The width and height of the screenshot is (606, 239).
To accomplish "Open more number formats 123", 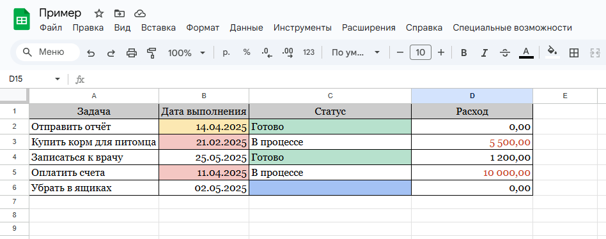I will coord(309,52).
